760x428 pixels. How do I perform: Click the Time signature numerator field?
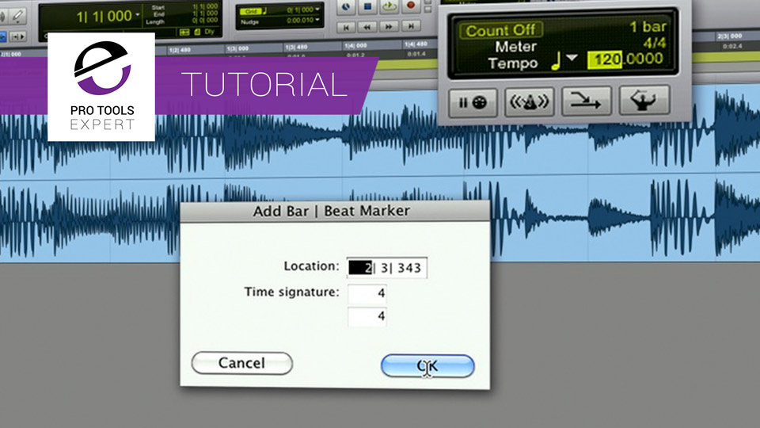click(367, 293)
